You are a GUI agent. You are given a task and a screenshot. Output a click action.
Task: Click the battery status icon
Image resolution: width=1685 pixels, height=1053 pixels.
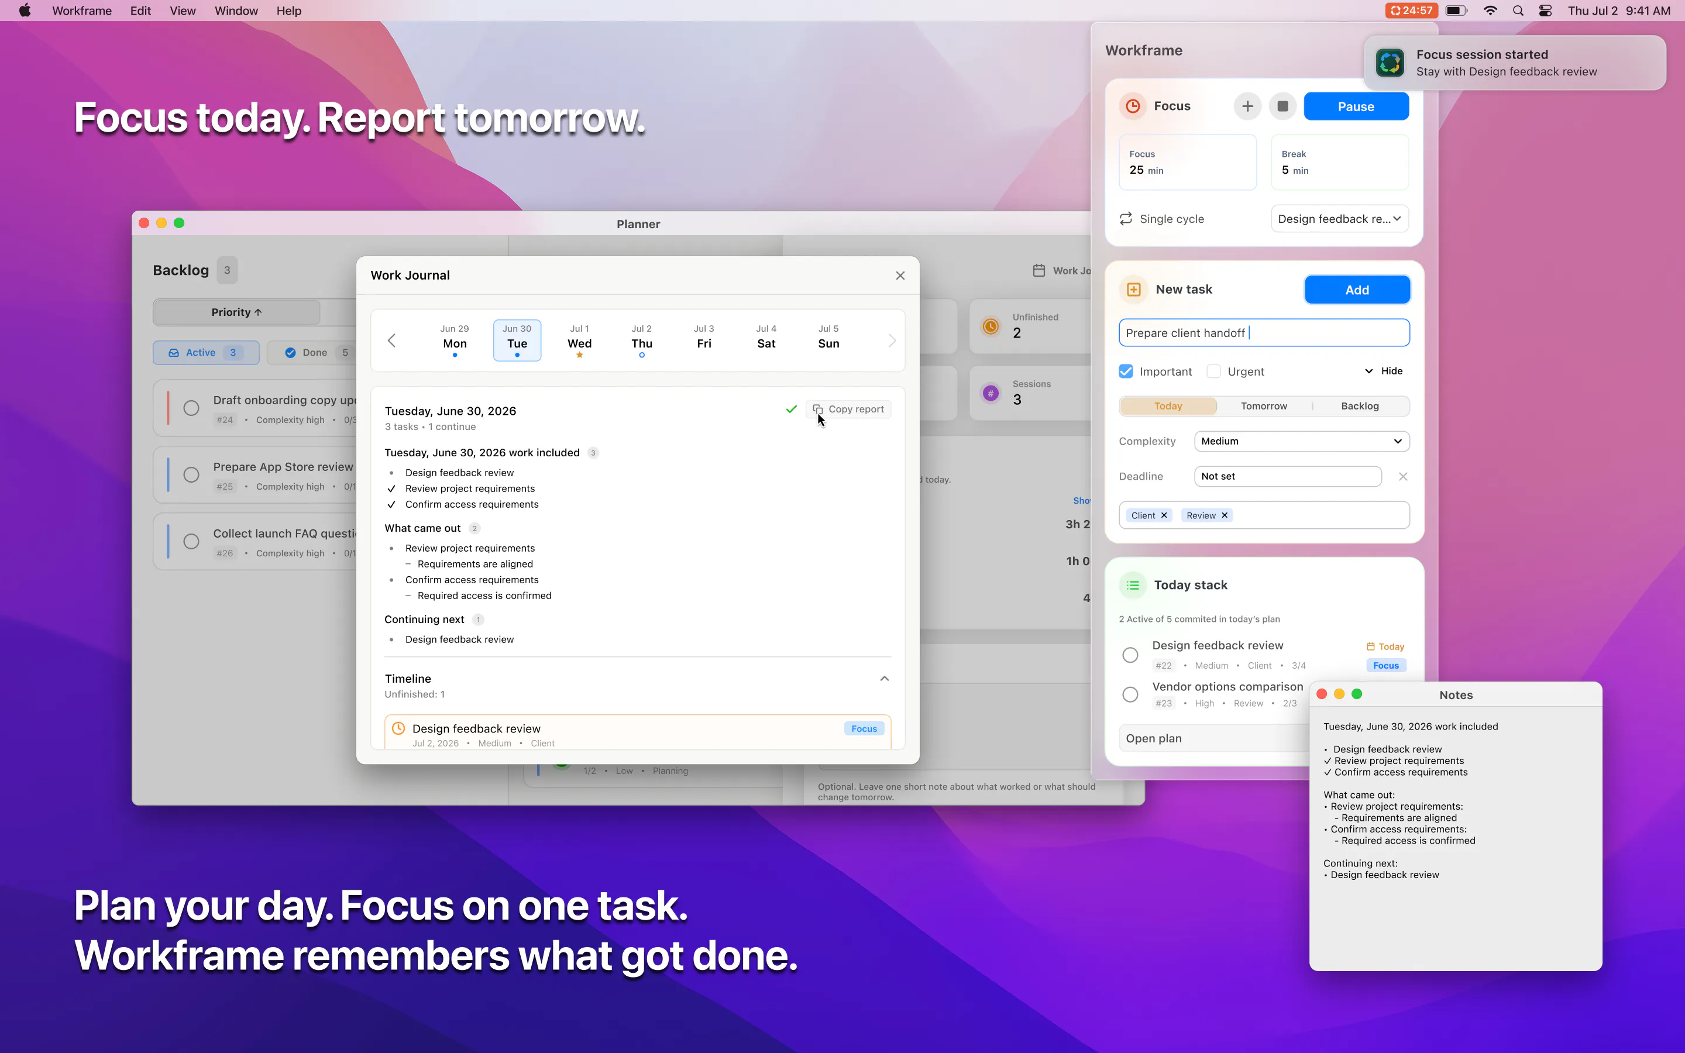click(x=1456, y=11)
